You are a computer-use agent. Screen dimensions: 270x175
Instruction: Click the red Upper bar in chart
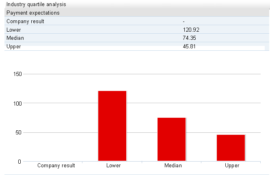(231, 148)
